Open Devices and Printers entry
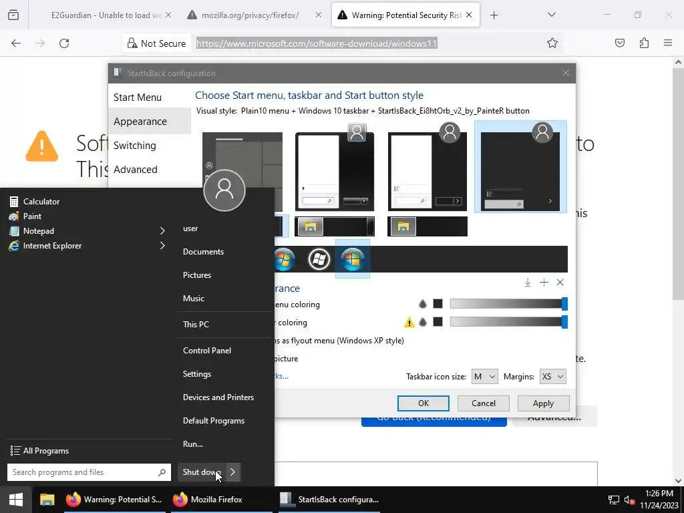Image resolution: width=684 pixels, height=513 pixels. click(x=218, y=397)
